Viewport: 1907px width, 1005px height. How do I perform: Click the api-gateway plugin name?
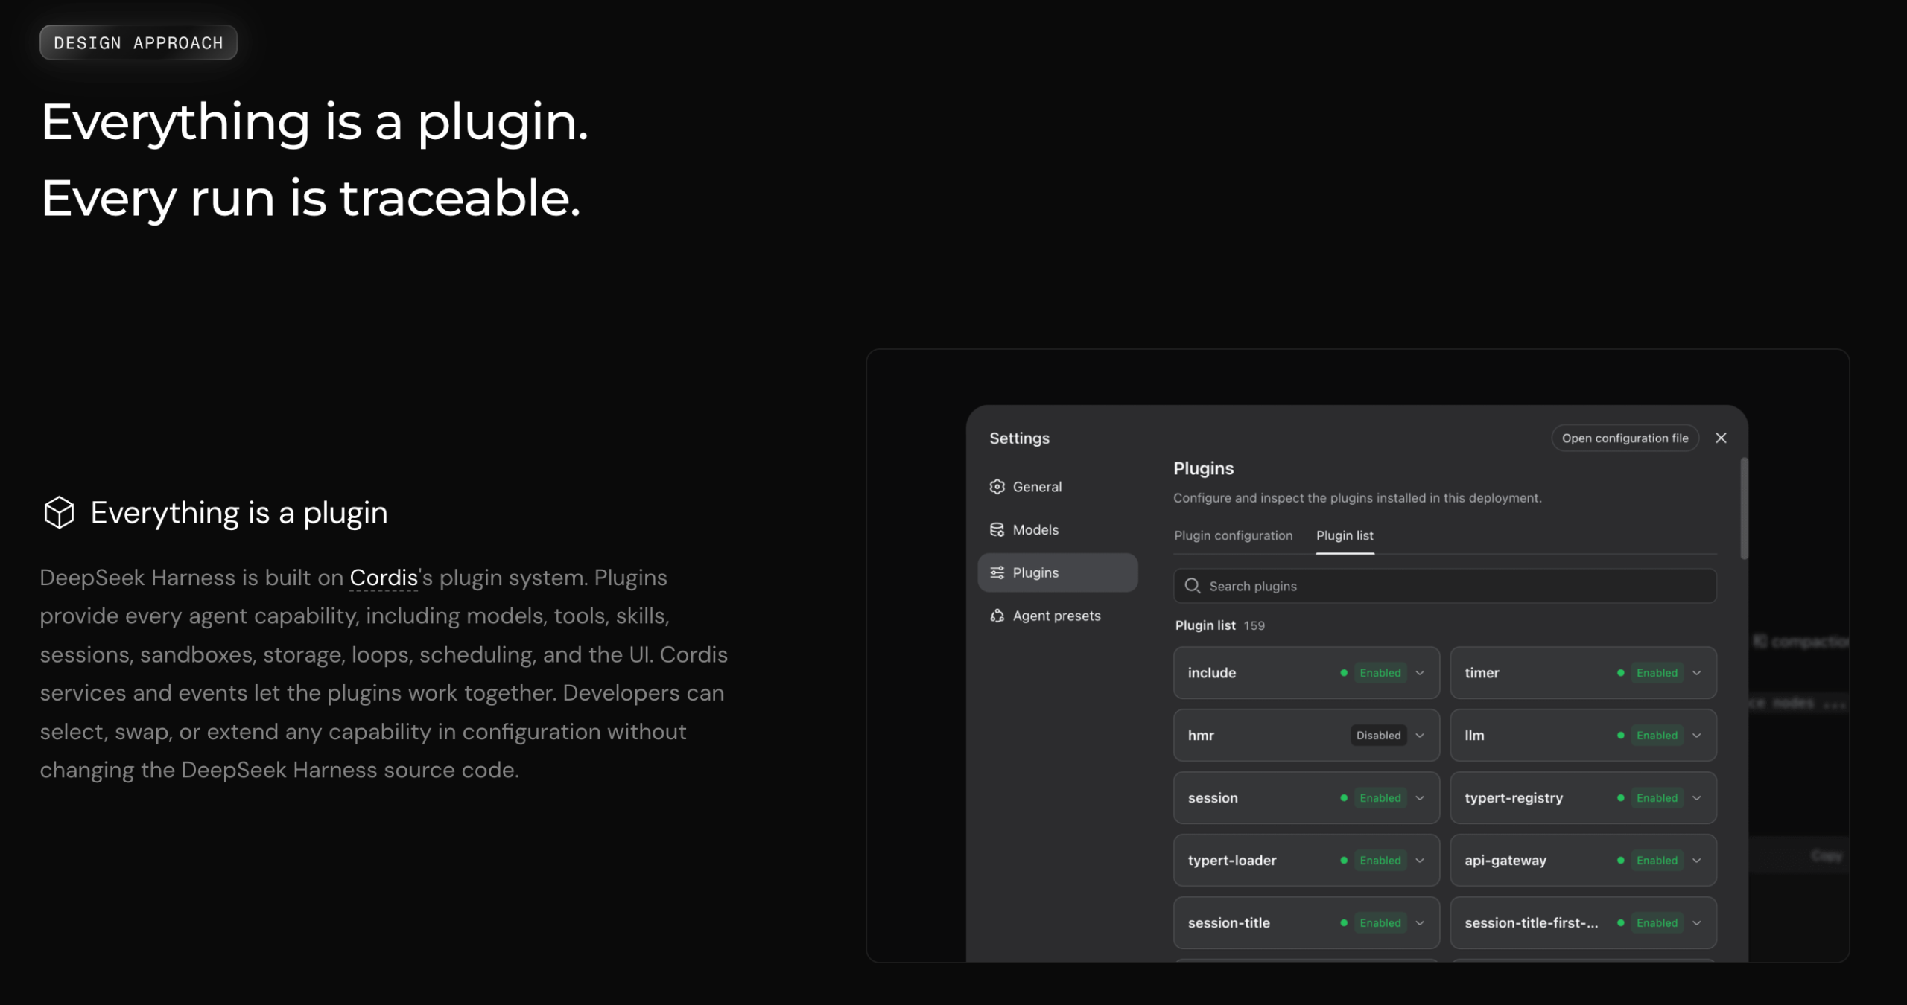[x=1505, y=861]
